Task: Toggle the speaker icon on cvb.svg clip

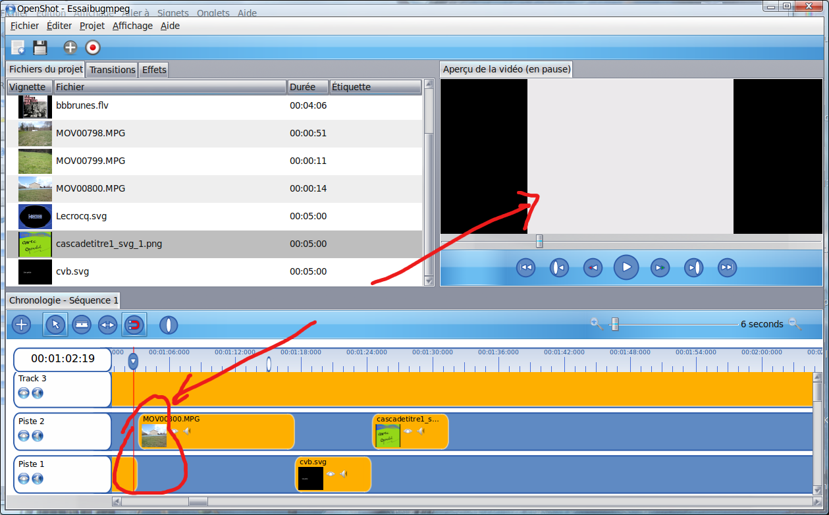Action: pos(343,474)
